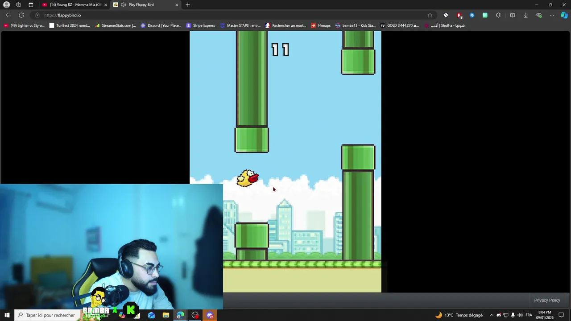Mute the Play Flappy Bird tab audio
The height and width of the screenshot is (321, 571).
click(123, 4)
